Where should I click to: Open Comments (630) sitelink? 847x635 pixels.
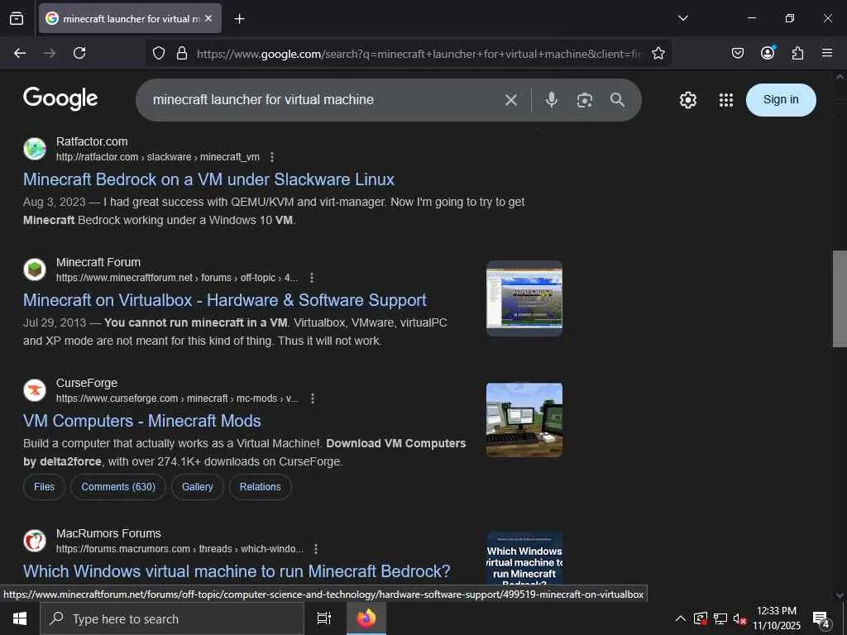pyautogui.click(x=118, y=487)
